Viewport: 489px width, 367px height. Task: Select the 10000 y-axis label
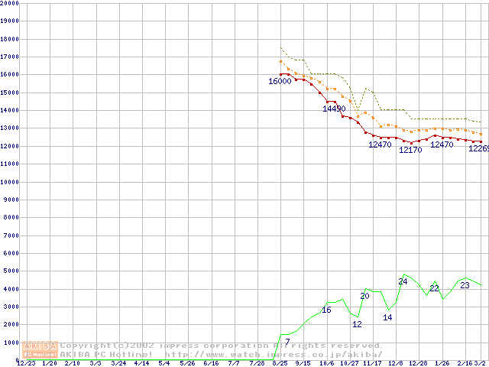10,182
